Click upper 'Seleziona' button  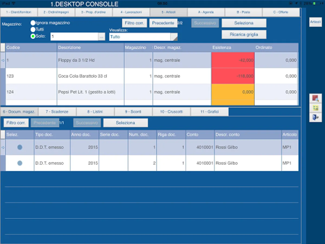tap(244, 23)
